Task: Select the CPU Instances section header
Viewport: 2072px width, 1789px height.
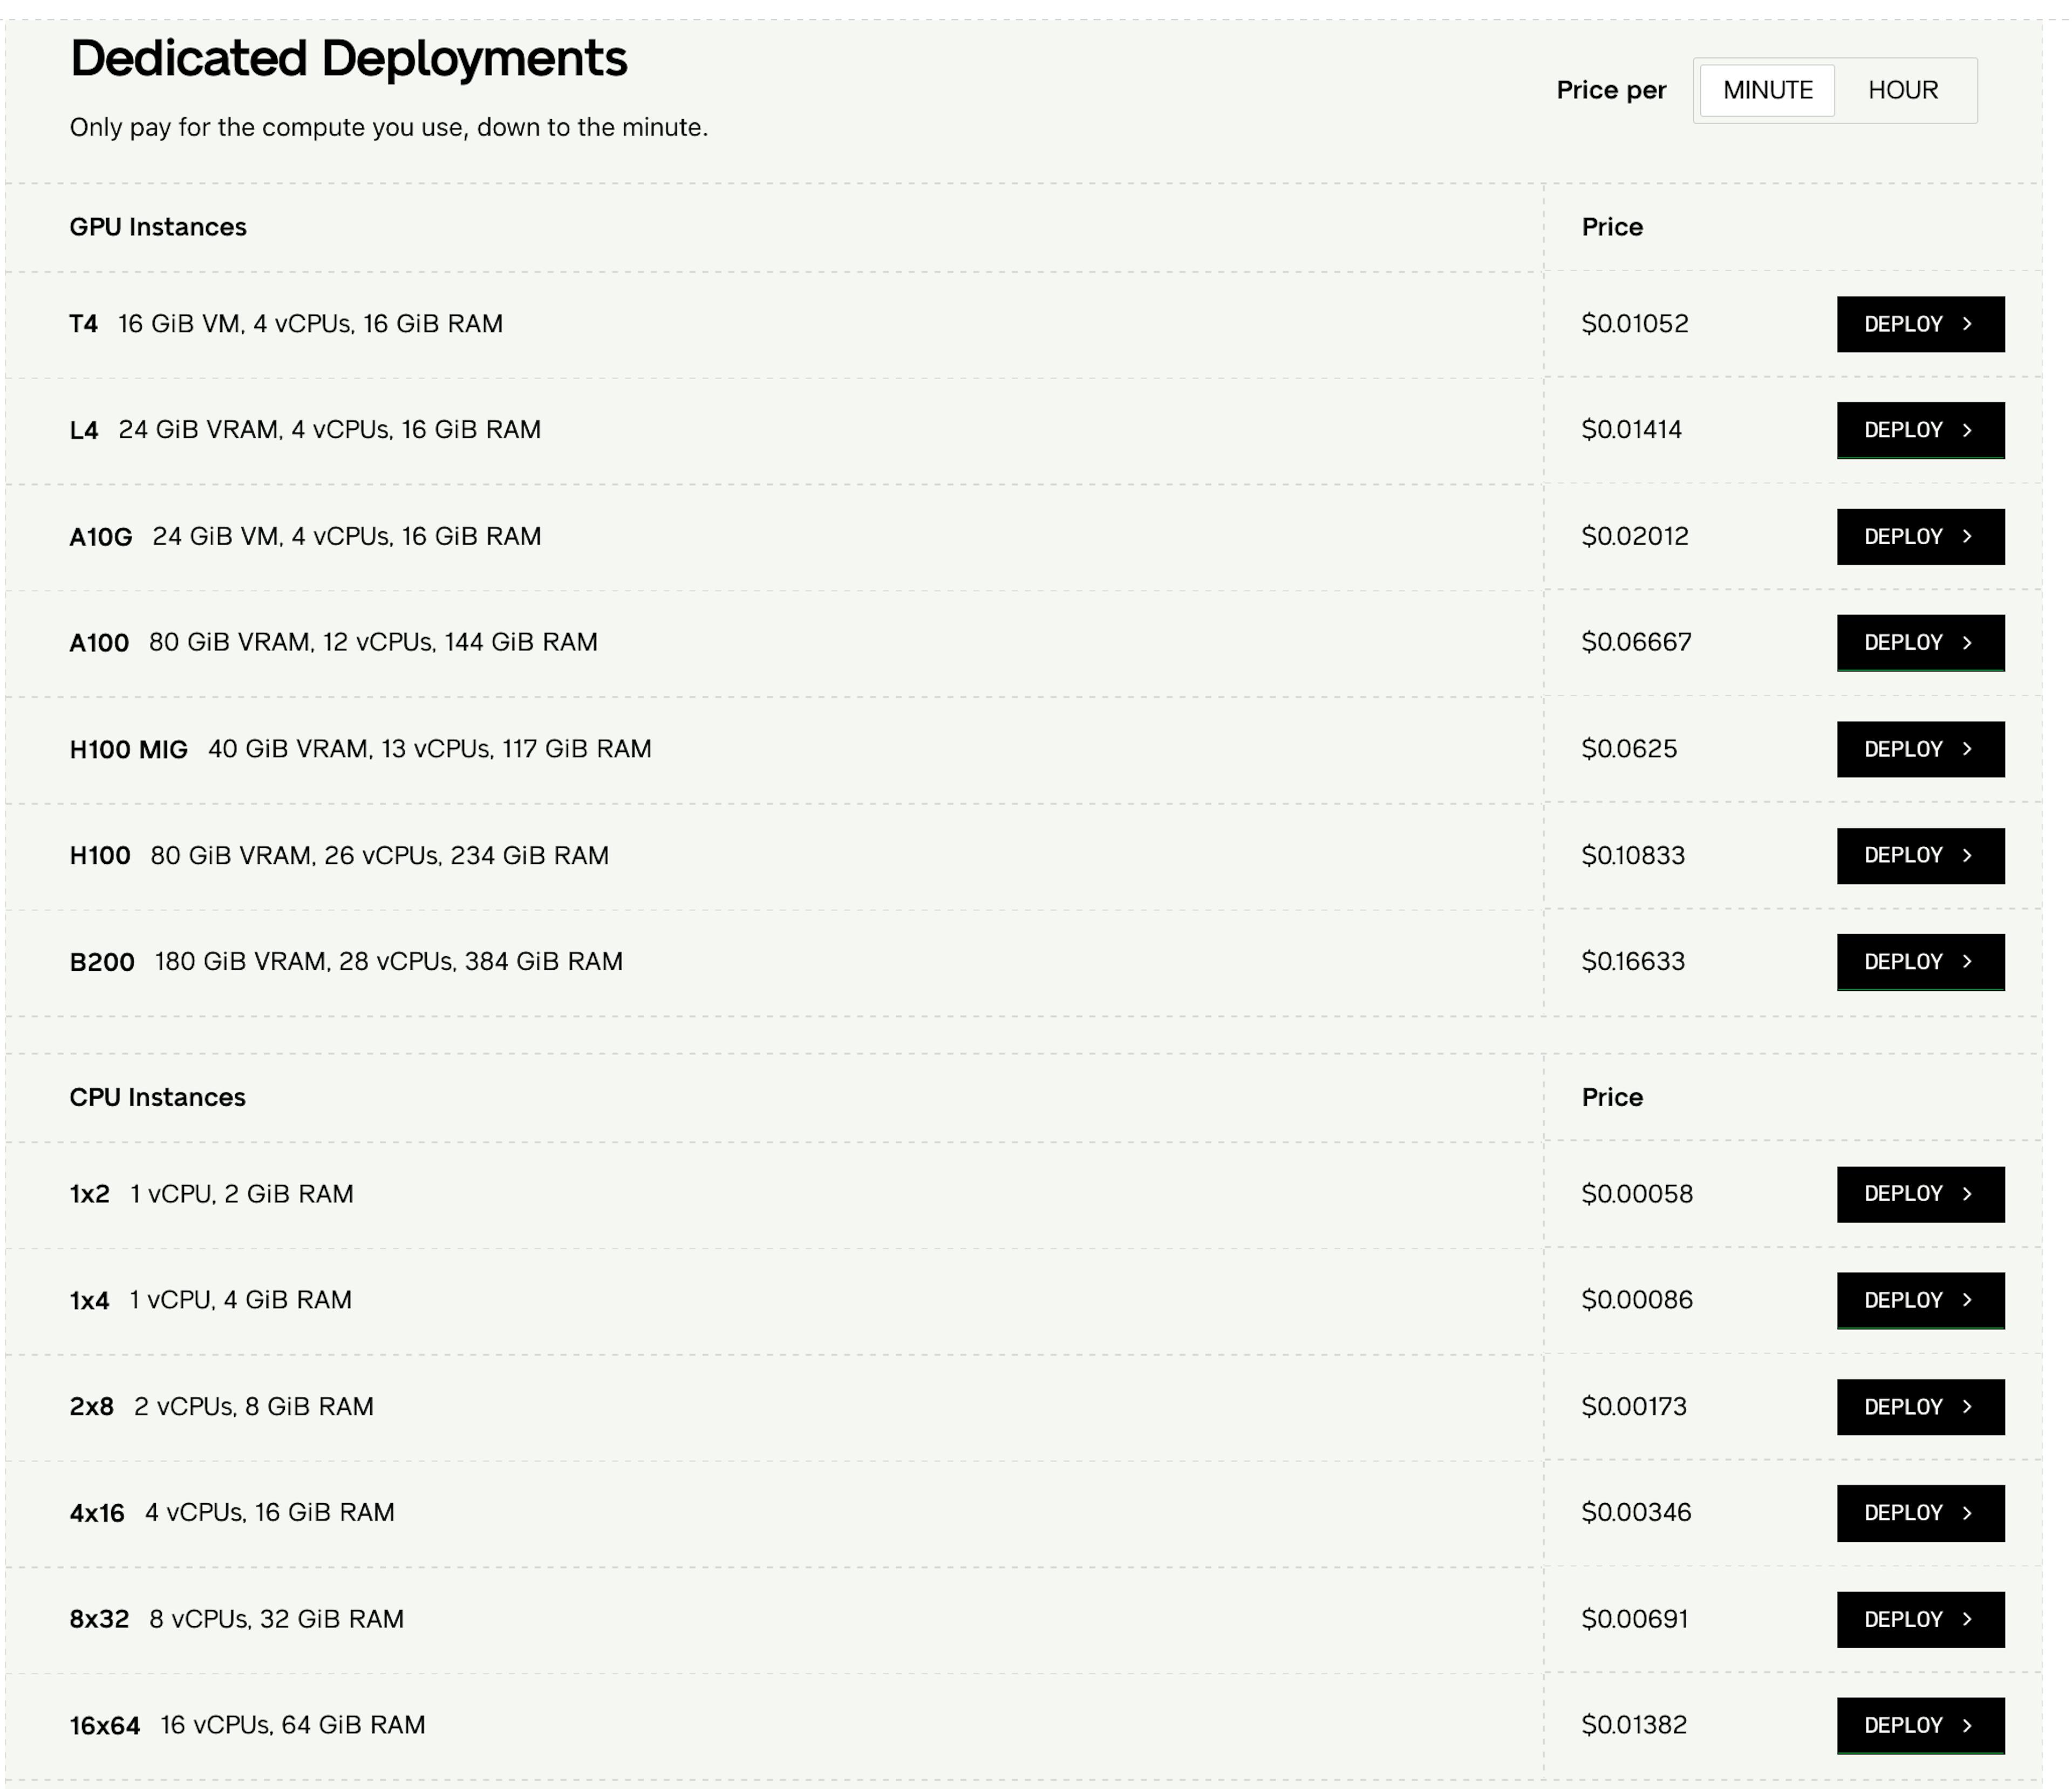Action: [157, 1096]
